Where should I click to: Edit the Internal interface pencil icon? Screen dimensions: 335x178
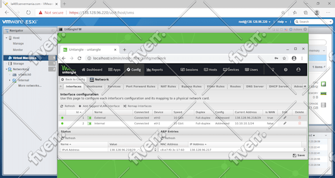(x=285, y=123)
